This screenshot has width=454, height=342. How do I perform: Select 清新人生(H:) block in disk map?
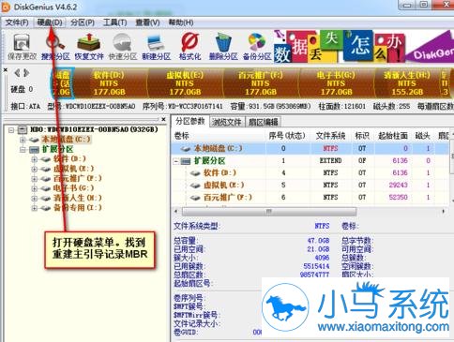pos(407,83)
